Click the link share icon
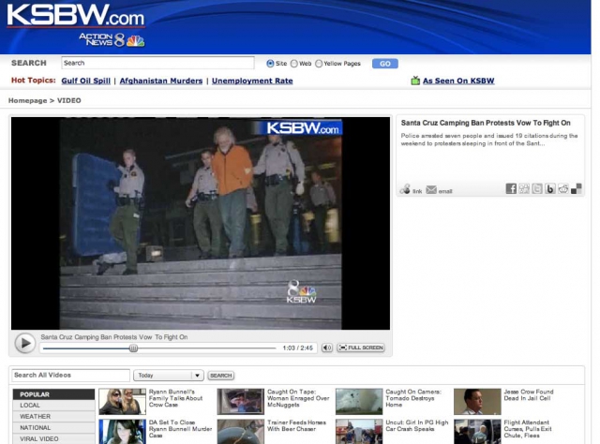The image size is (600, 444). tap(405, 189)
